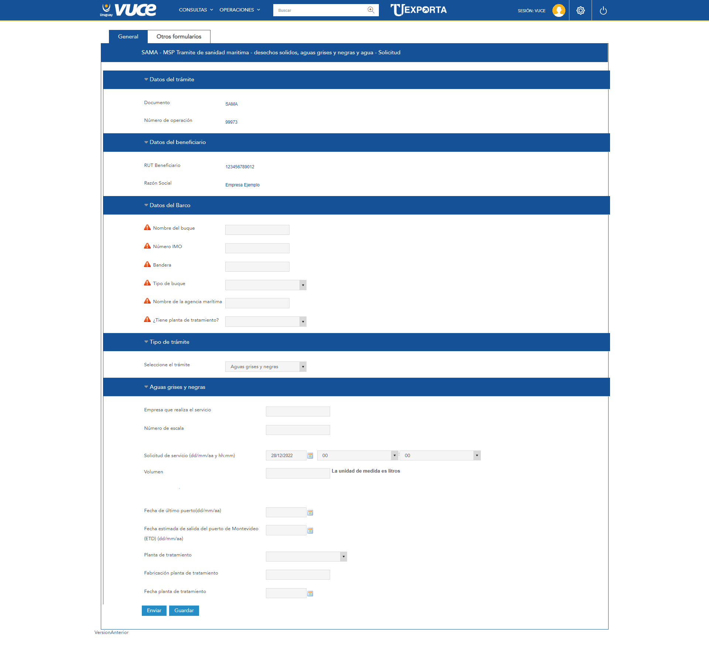The height and width of the screenshot is (645, 709).
Task: Collapse the Datos del trámite section
Action: click(146, 79)
